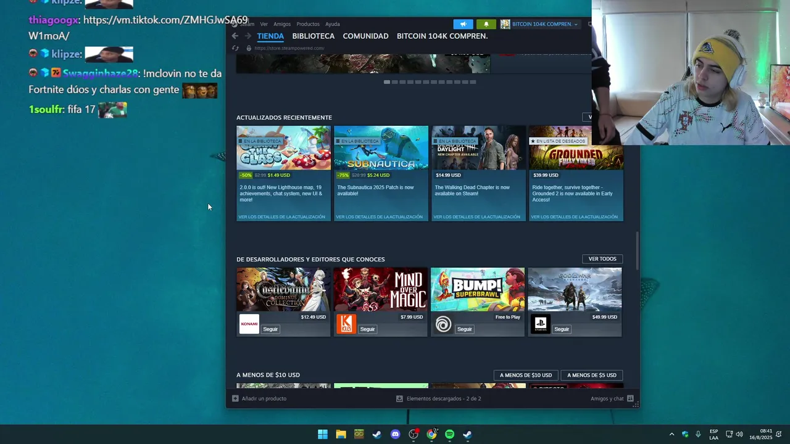Click the Ubisoft publisher logo

click(443, 324)
